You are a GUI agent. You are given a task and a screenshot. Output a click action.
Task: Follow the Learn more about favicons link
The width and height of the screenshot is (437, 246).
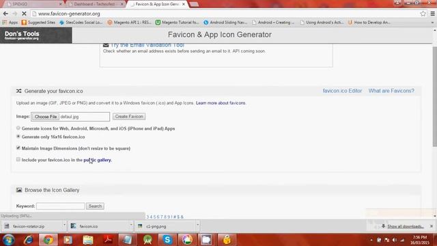[221, 103]
